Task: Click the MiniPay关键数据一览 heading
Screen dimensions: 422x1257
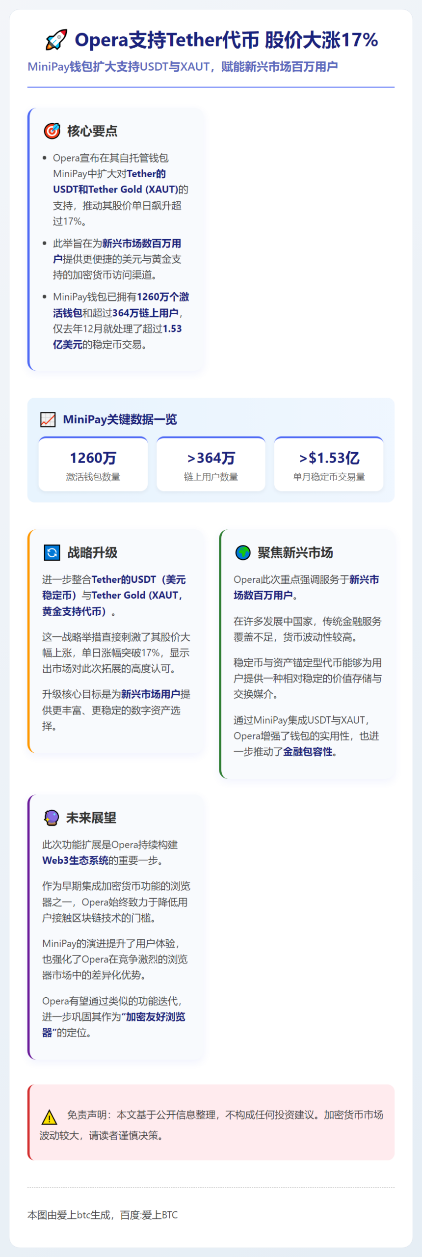Action: [120, 419]
